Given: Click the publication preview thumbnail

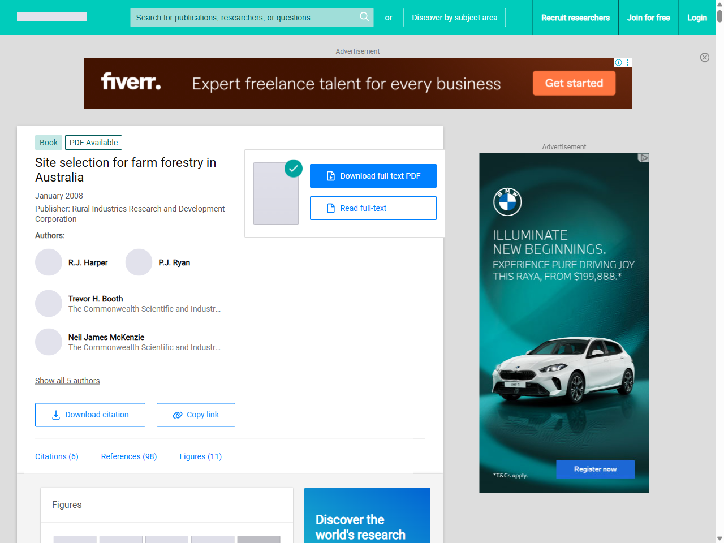Looking at the screenshot, I should click(x=276, y=193).
